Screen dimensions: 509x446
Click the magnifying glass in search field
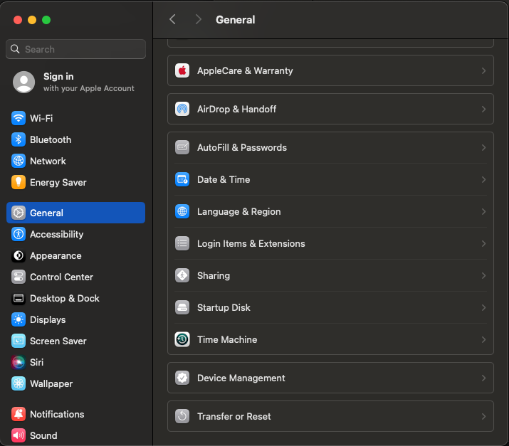15,49
